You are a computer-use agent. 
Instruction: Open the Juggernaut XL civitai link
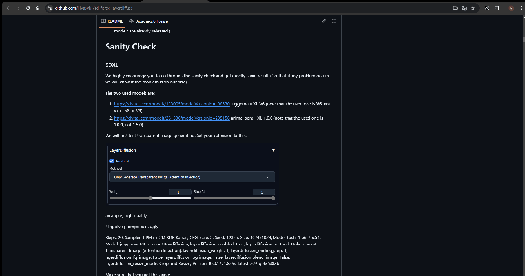point(172,104)
